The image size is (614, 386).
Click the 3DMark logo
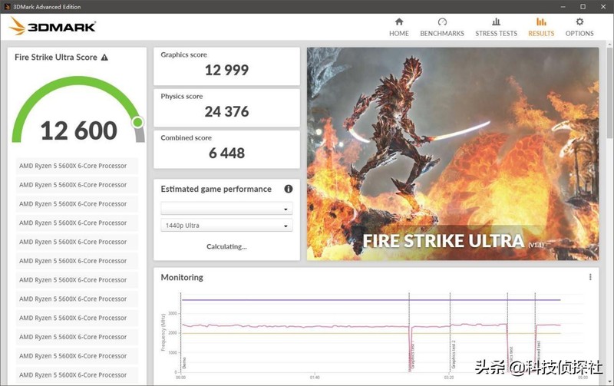click(x=52, y=27)
